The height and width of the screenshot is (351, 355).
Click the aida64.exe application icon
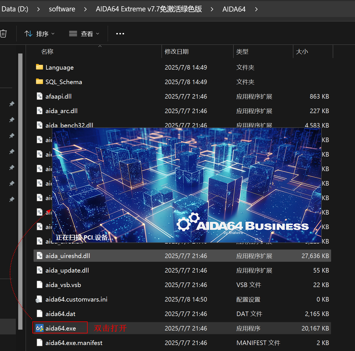(40, 328)
